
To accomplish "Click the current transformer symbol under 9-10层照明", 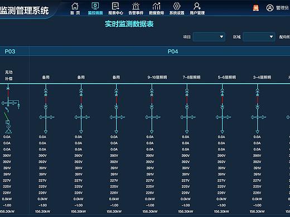I will coord(153,117).
